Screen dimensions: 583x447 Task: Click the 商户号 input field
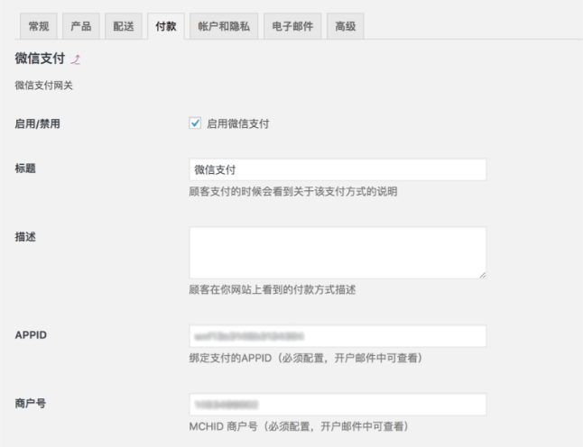click(338, 405)
